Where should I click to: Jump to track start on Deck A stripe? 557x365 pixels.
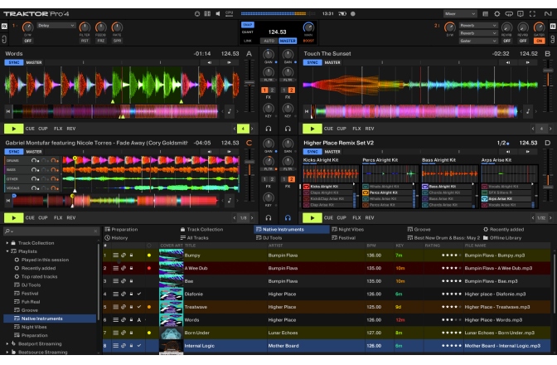(7, 111)
